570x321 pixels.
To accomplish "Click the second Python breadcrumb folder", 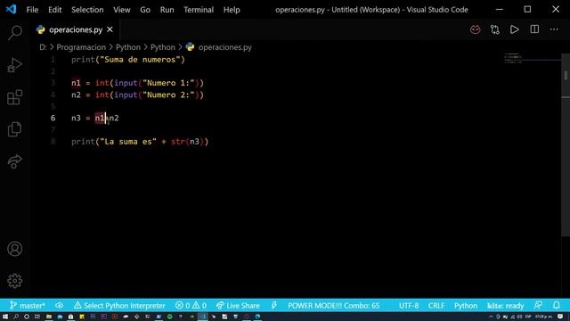I will 162,47.
